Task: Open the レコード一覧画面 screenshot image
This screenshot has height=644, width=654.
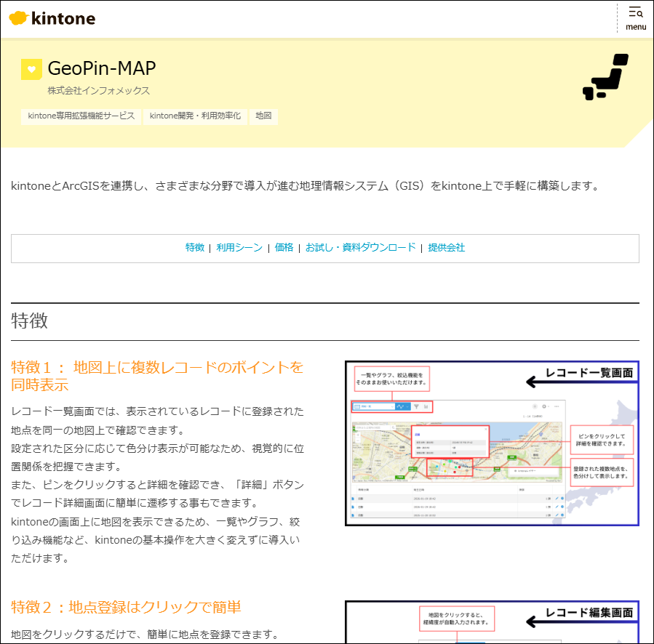Action: coord(492,443)
